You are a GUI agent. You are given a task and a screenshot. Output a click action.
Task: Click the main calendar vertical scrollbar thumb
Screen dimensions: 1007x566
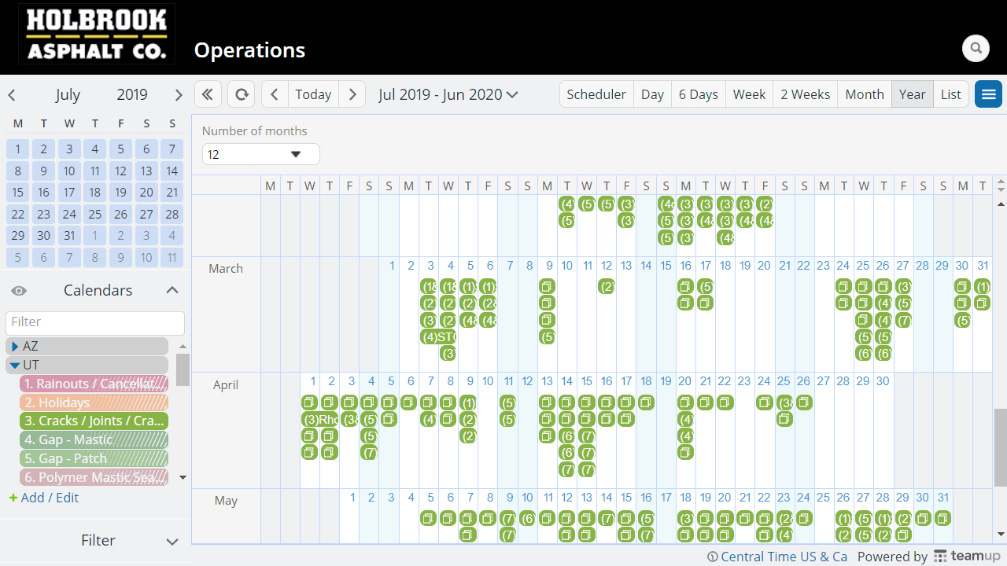click(x=1001, y=446)
